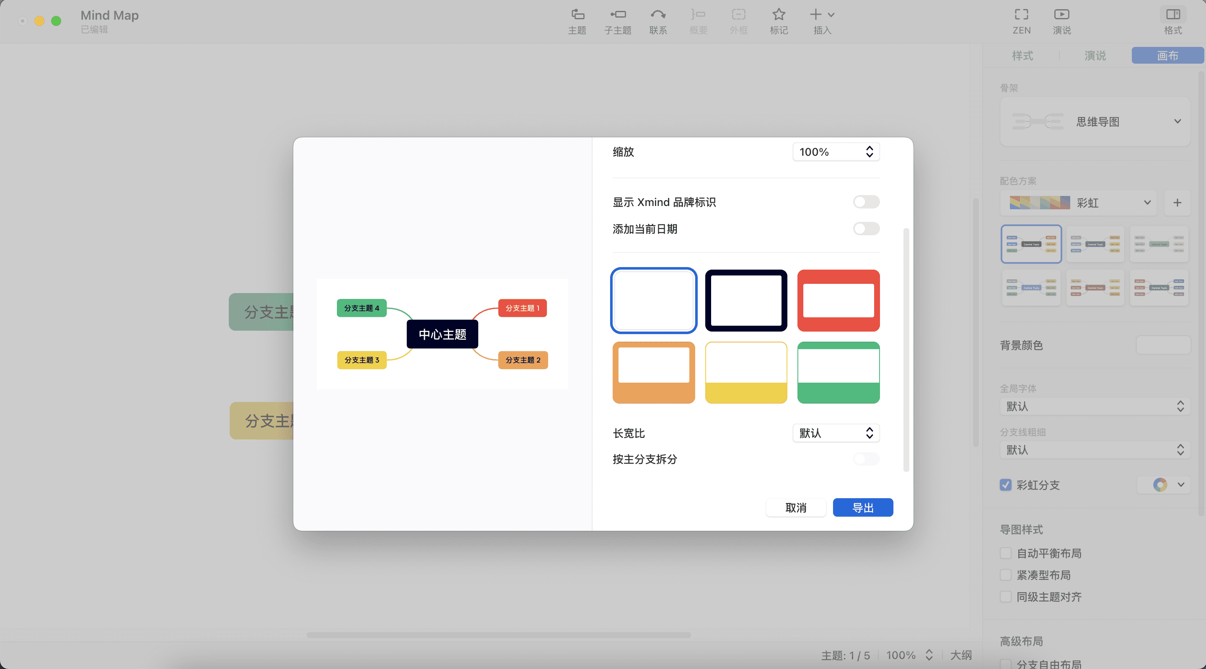
Task: Click the 子主题 (Subtopic) icon
Action: click(618, 21)
